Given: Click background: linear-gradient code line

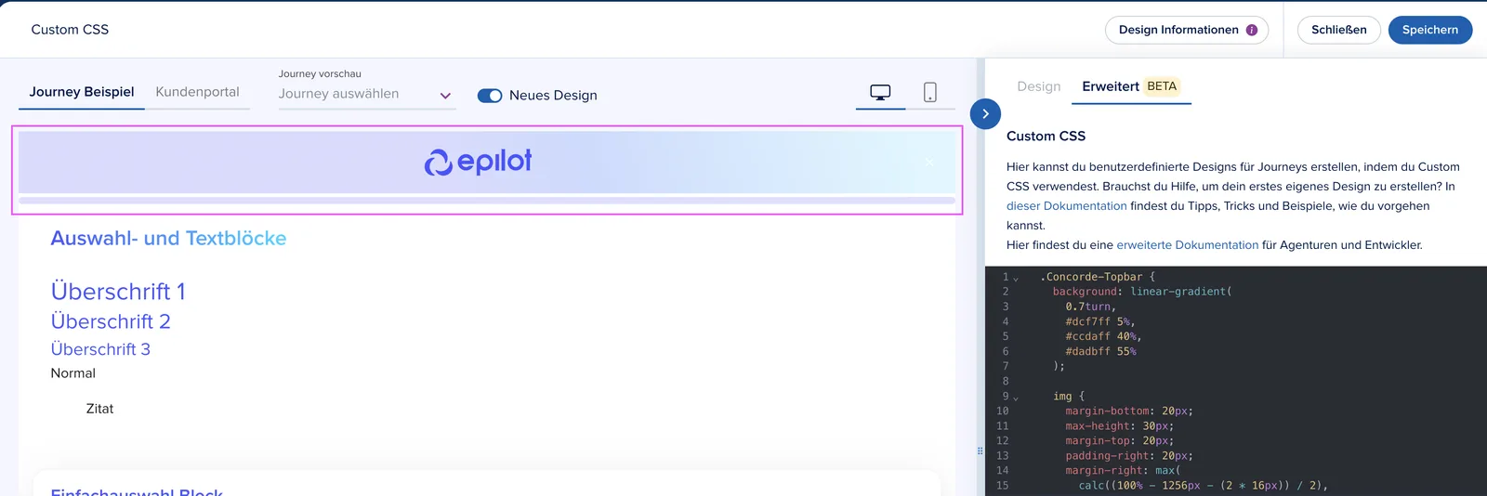Looking at the screenshot, I should click(1142, 292).
